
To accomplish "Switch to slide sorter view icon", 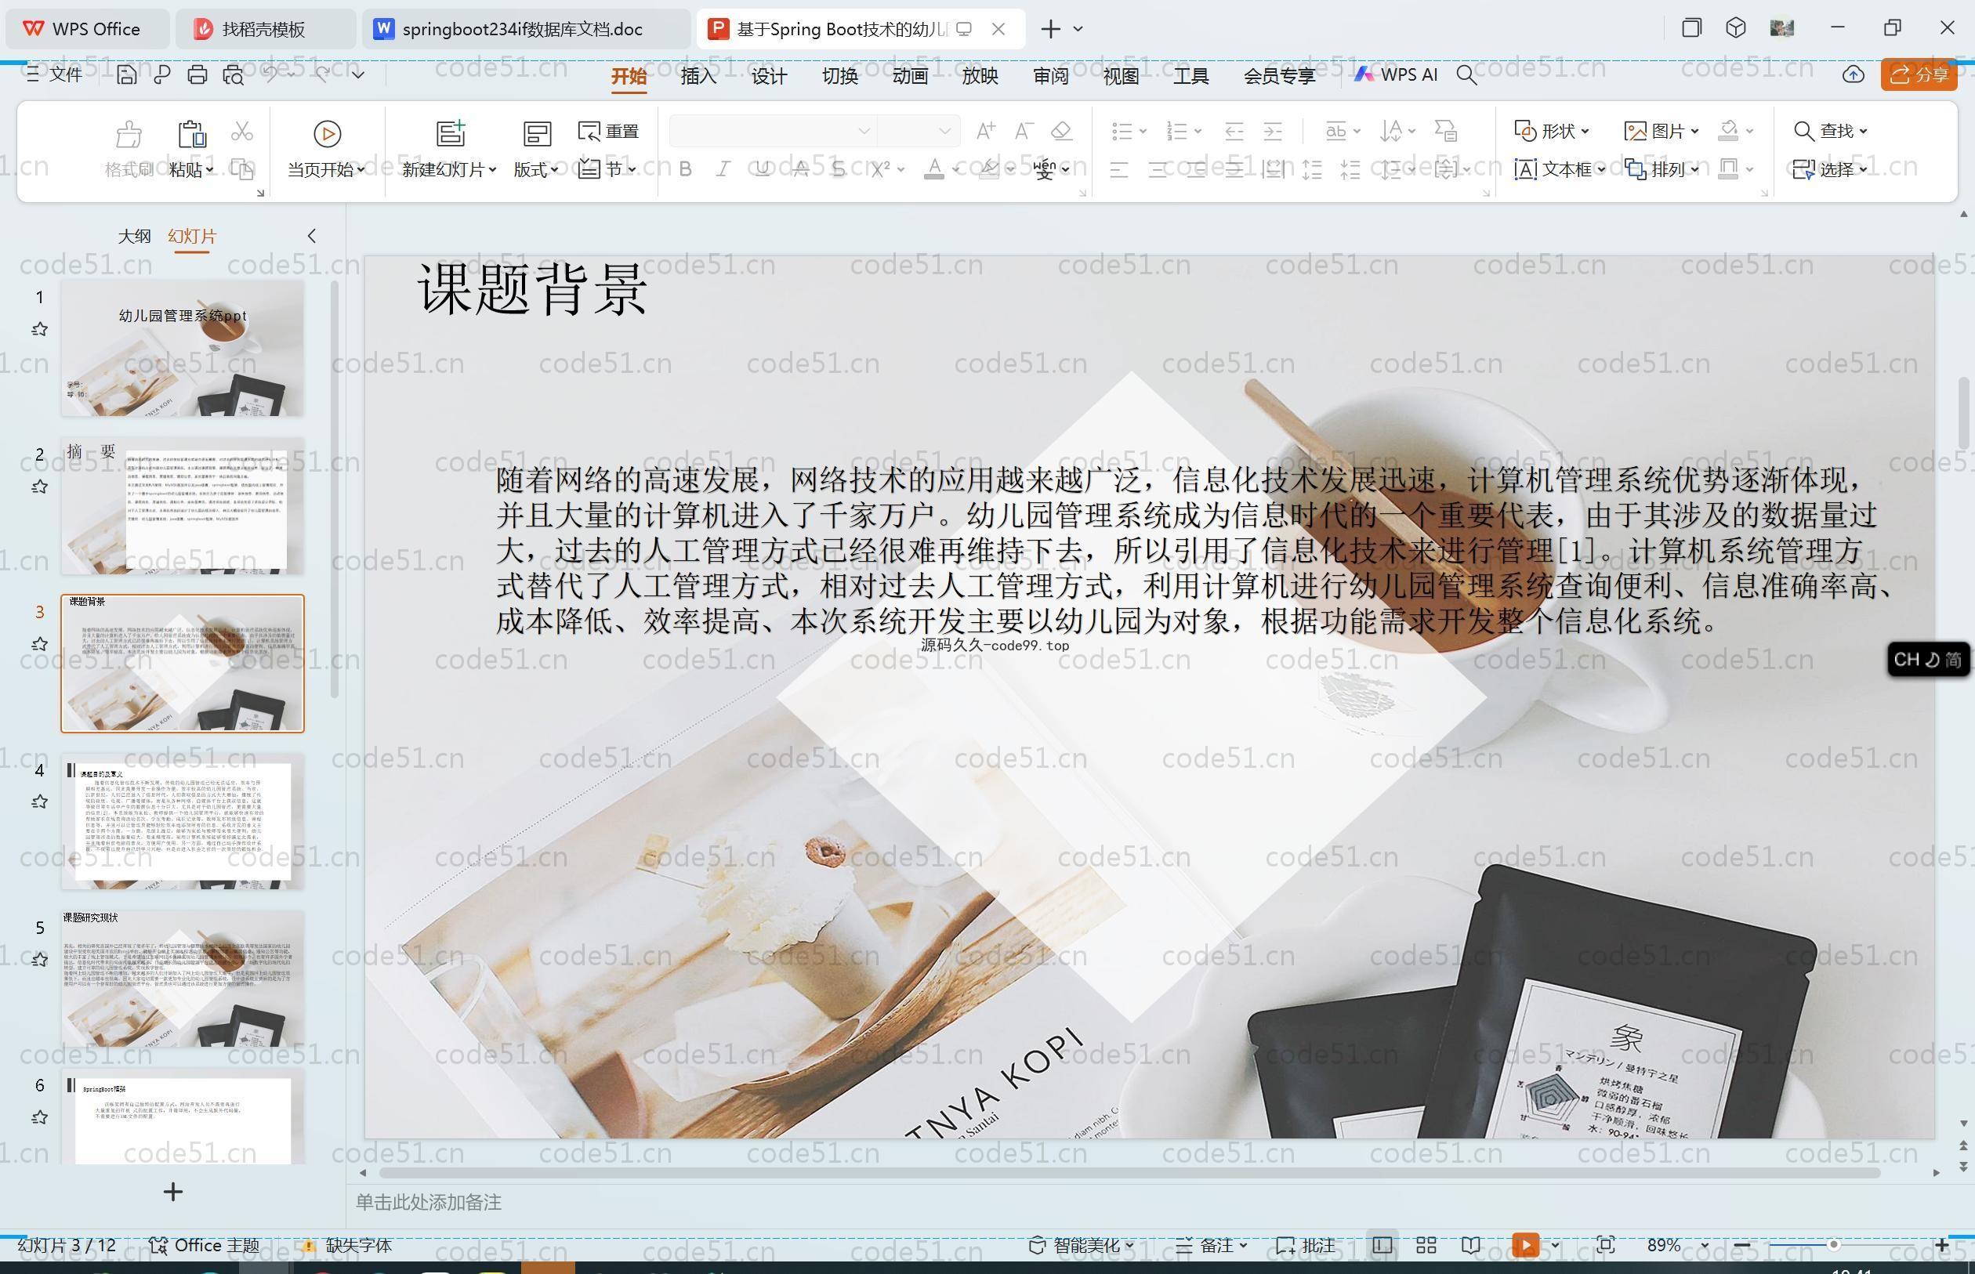I will click(x=1426, y=1245).
